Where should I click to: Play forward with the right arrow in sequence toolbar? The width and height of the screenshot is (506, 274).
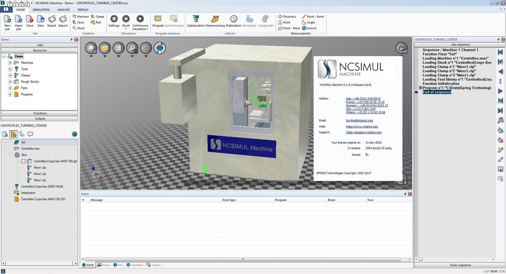pos(500,91)
